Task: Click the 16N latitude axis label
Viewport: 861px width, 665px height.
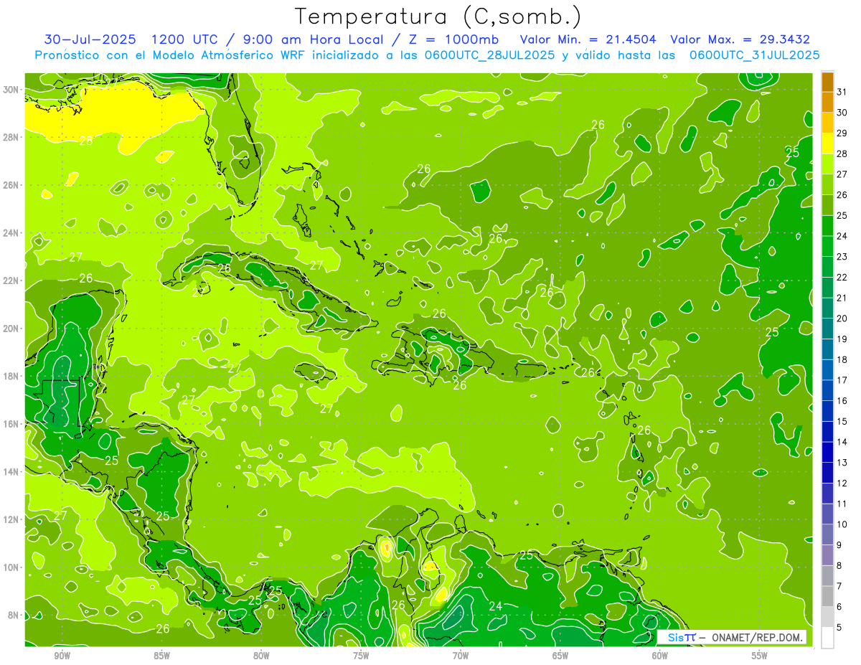Action: pyautogui.click(x=12, y=424)
